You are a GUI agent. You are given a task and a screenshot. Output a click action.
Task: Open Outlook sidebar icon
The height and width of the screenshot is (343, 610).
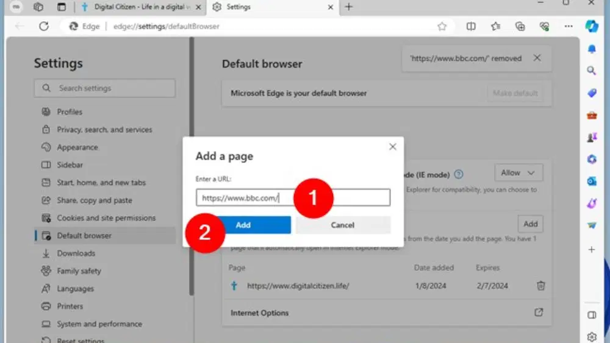tap(592, 182)
